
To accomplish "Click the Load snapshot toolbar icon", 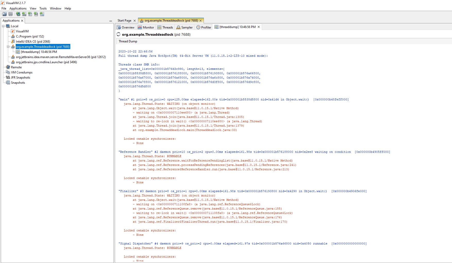I will click(5, 14).
